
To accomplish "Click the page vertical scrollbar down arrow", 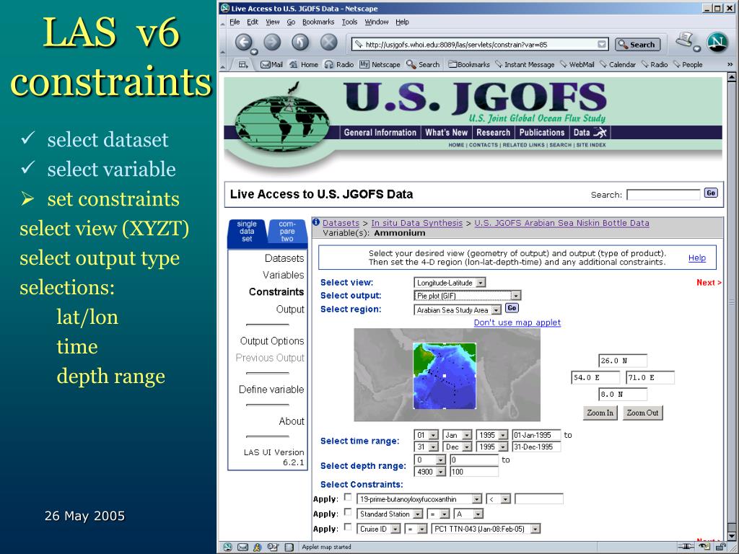I will coord(732,536).
